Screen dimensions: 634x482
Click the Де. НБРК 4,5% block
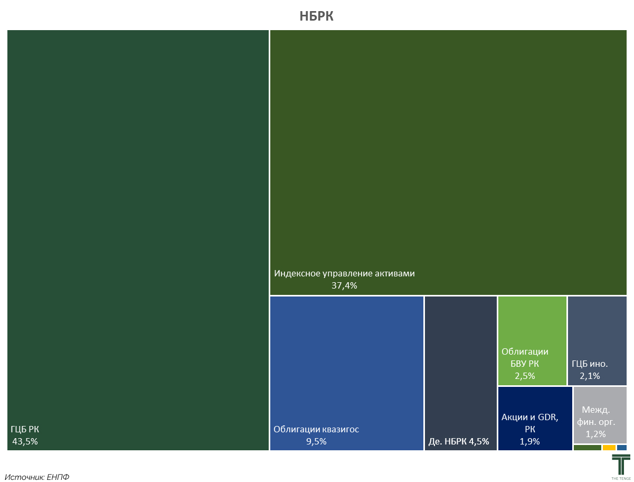460,365
